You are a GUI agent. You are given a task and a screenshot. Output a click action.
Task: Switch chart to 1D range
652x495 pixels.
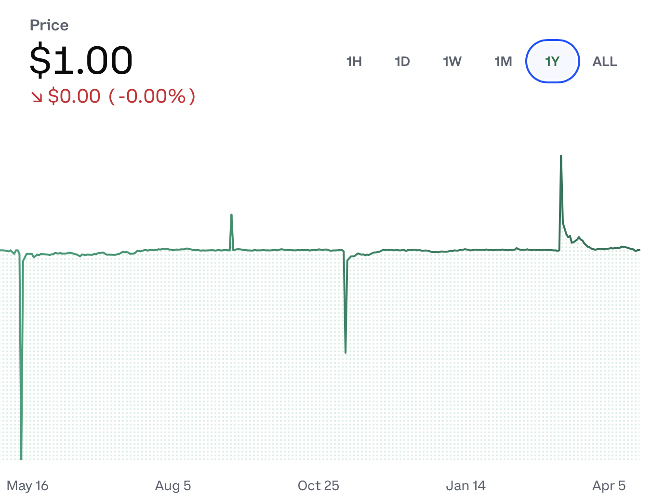pyautogui.click(x=402, y=62)
